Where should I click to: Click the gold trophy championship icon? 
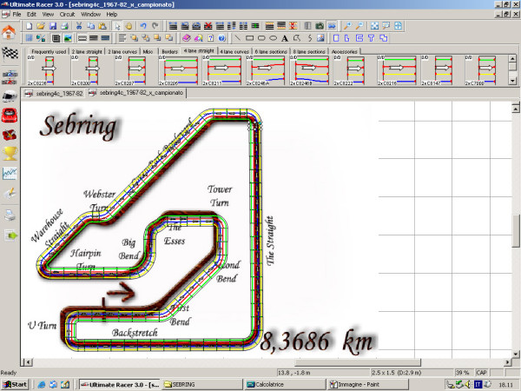click(10, 153)
